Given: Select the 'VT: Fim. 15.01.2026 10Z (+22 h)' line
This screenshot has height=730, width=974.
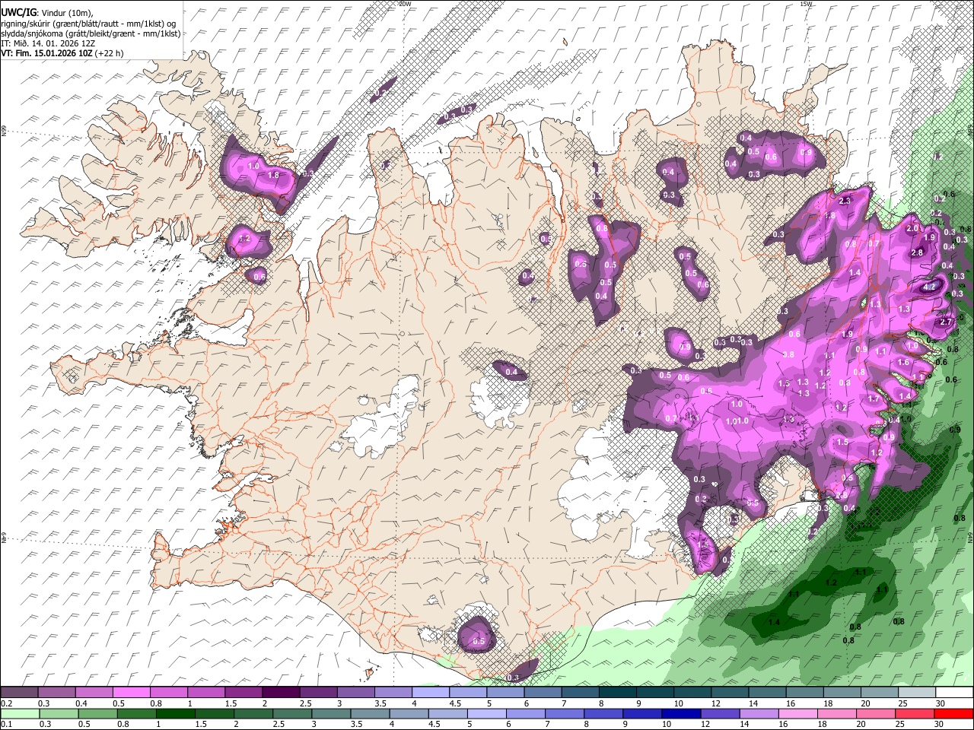Looking at the screenshot, I should (62, 53).
